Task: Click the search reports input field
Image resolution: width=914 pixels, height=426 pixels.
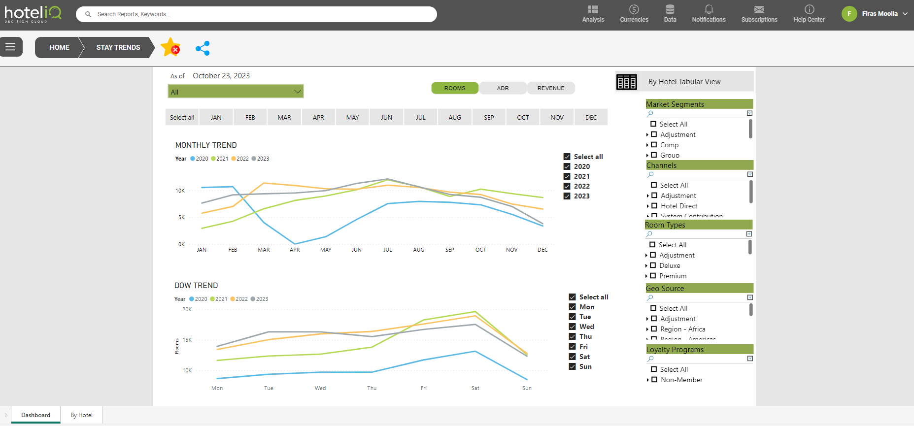Action: 256,14
